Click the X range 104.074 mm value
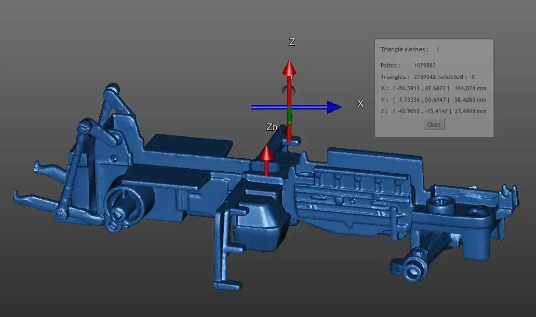This screenshot has height=317, width=536. (x=470, y=88)
